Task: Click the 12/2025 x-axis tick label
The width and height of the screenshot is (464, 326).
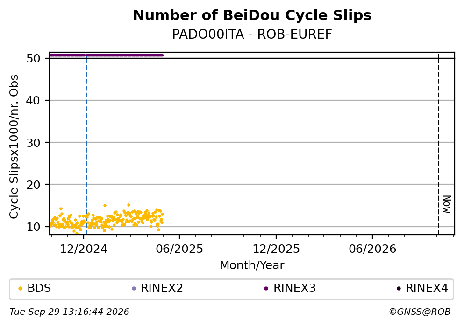Action: (x=276, y=249)
